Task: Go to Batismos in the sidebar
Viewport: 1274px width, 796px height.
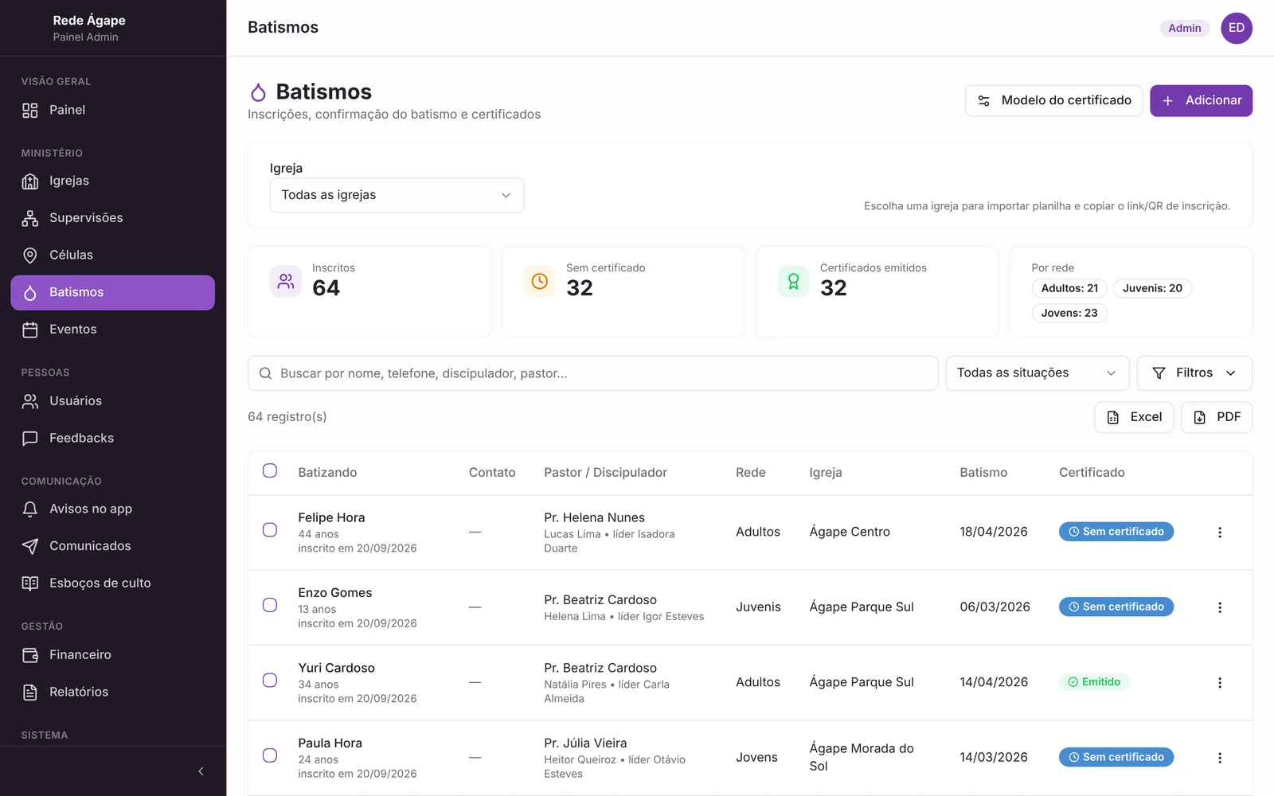Action: [113, 293]
